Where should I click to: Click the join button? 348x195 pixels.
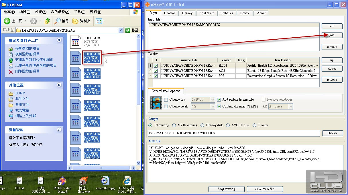point(332,35)
